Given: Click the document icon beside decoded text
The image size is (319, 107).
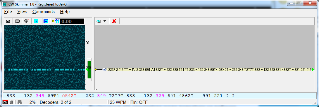Looking at the screenshot, I should [105, 70].
